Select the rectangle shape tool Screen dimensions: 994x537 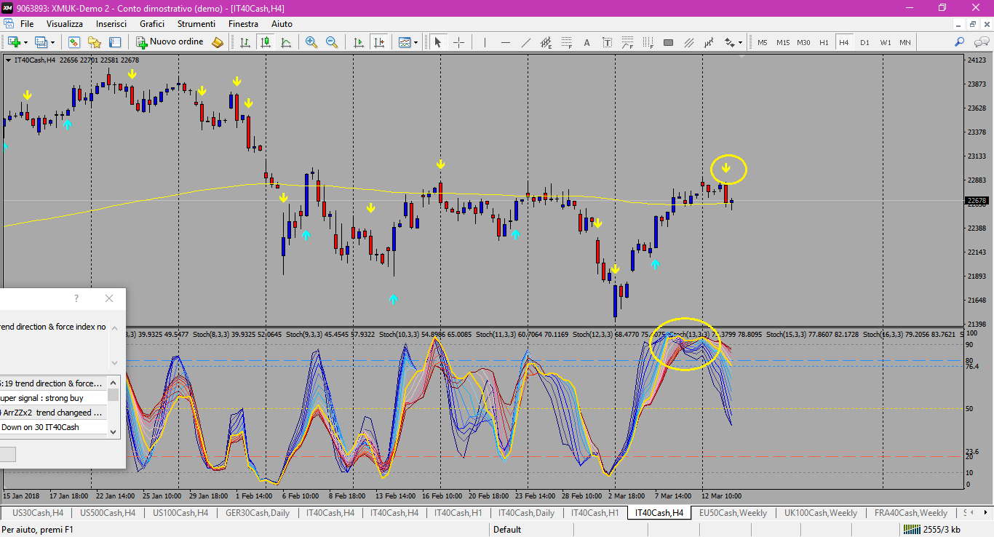click(x=668, y=42)
